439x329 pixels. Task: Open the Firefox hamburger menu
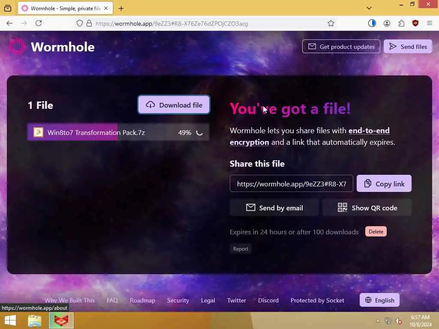(x=430, y=23)
